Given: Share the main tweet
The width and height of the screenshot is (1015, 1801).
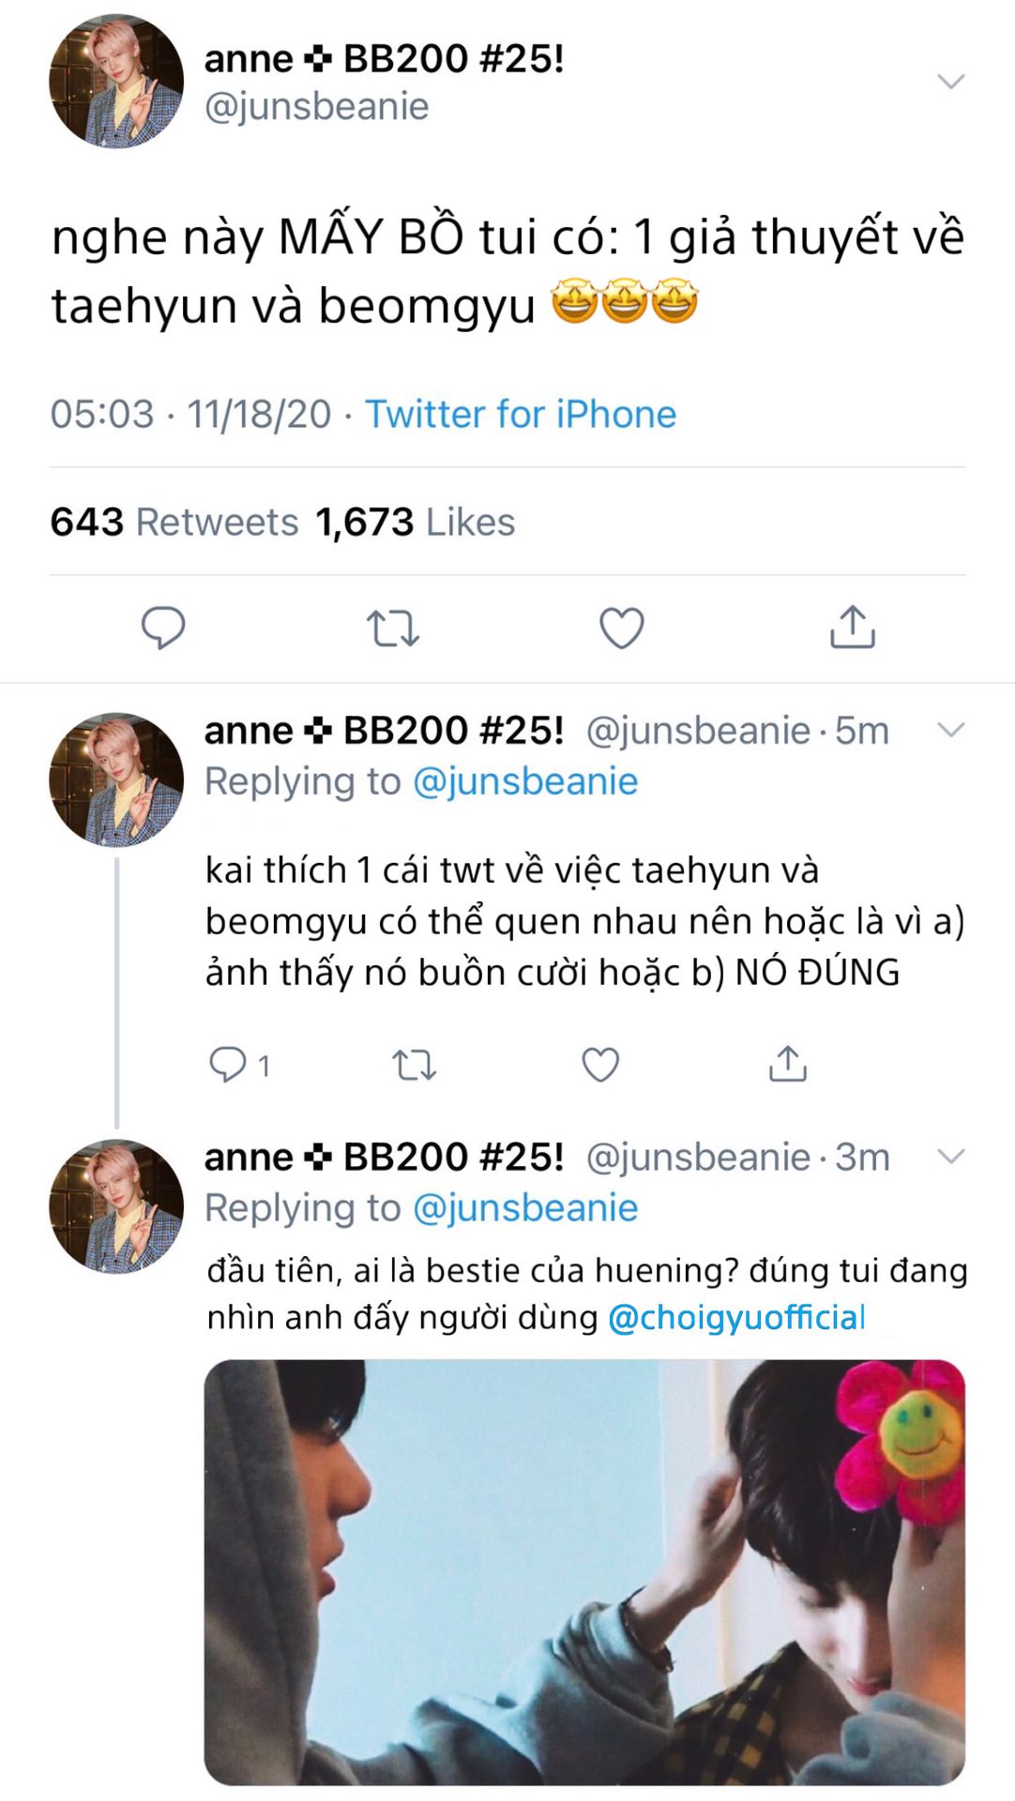Looking at the screenshot, I should pos(852,627).
